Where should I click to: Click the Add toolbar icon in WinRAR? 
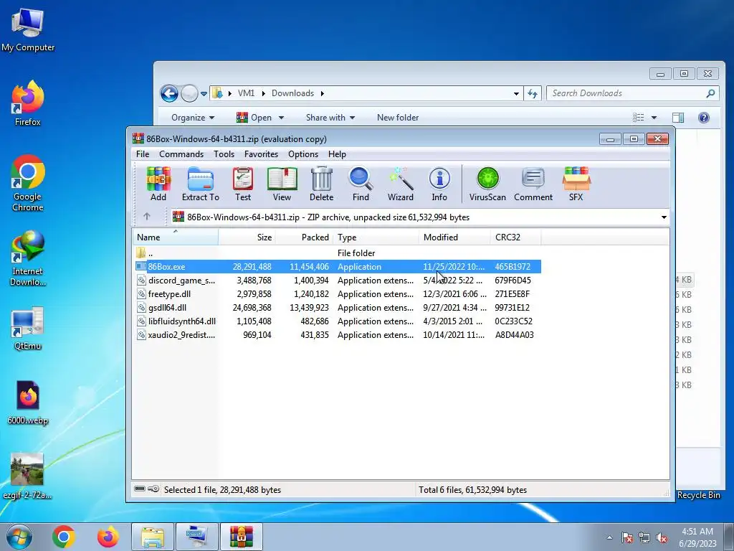click(x=158, y=184)
